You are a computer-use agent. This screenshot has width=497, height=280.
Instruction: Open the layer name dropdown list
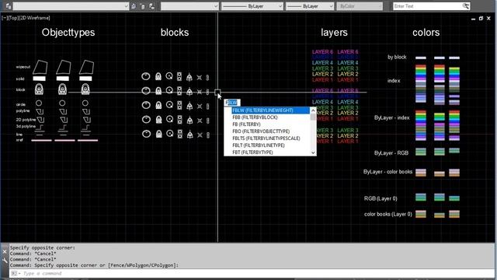coord(71,6)
